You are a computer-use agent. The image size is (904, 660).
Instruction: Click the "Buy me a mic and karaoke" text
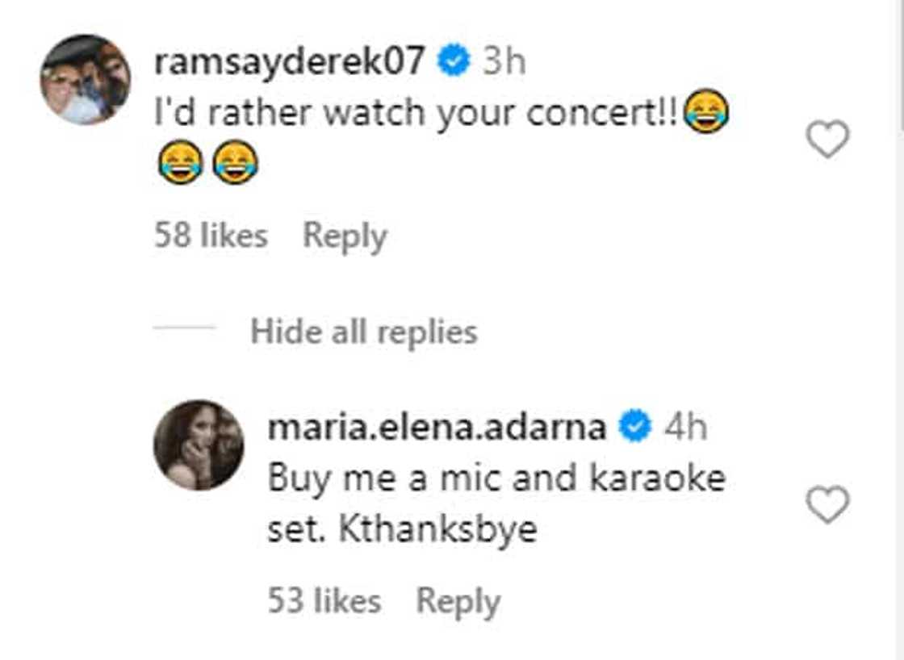496,478
